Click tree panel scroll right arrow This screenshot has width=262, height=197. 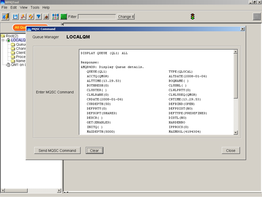tap(59, 190)
